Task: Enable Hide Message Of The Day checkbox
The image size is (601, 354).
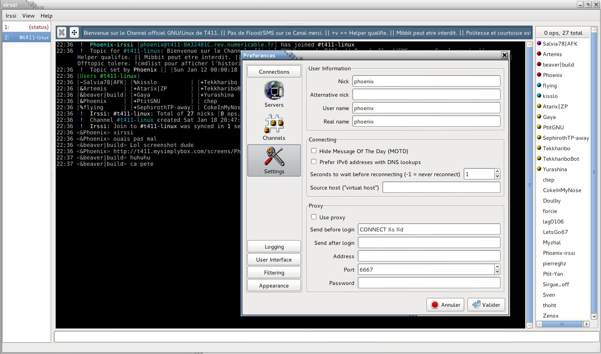Action: click(314, 151)
